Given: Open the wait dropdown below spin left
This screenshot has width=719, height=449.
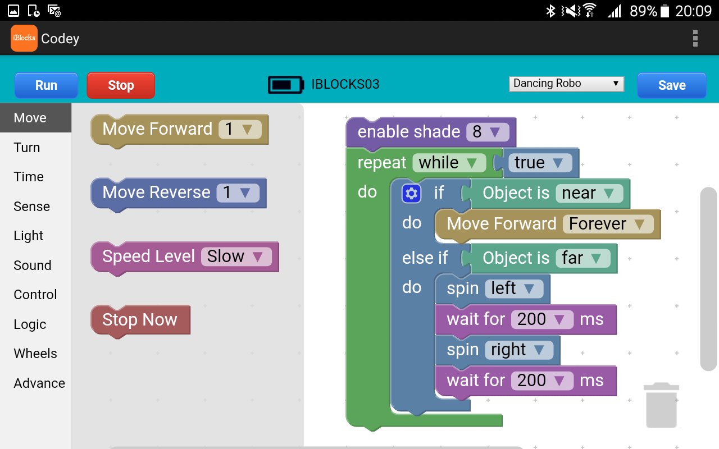Looking at the screenshot, I should tap(542, 319).
